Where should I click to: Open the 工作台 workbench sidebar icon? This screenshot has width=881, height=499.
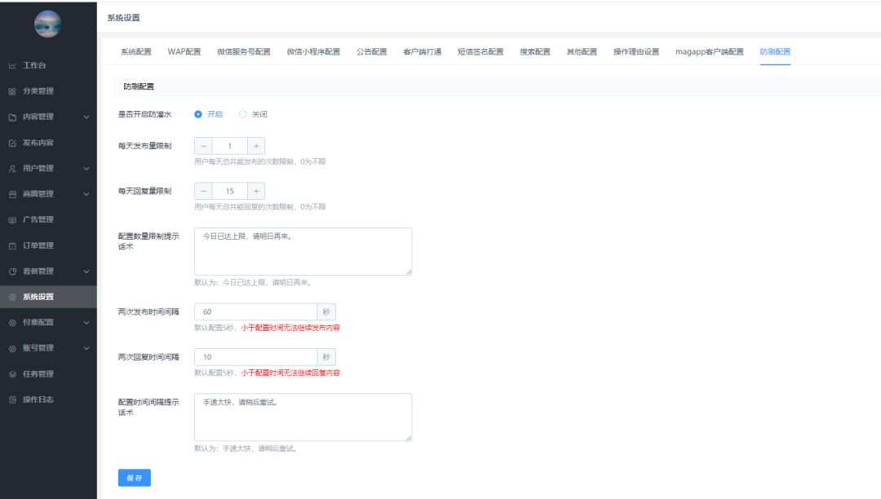click(13, 64)
